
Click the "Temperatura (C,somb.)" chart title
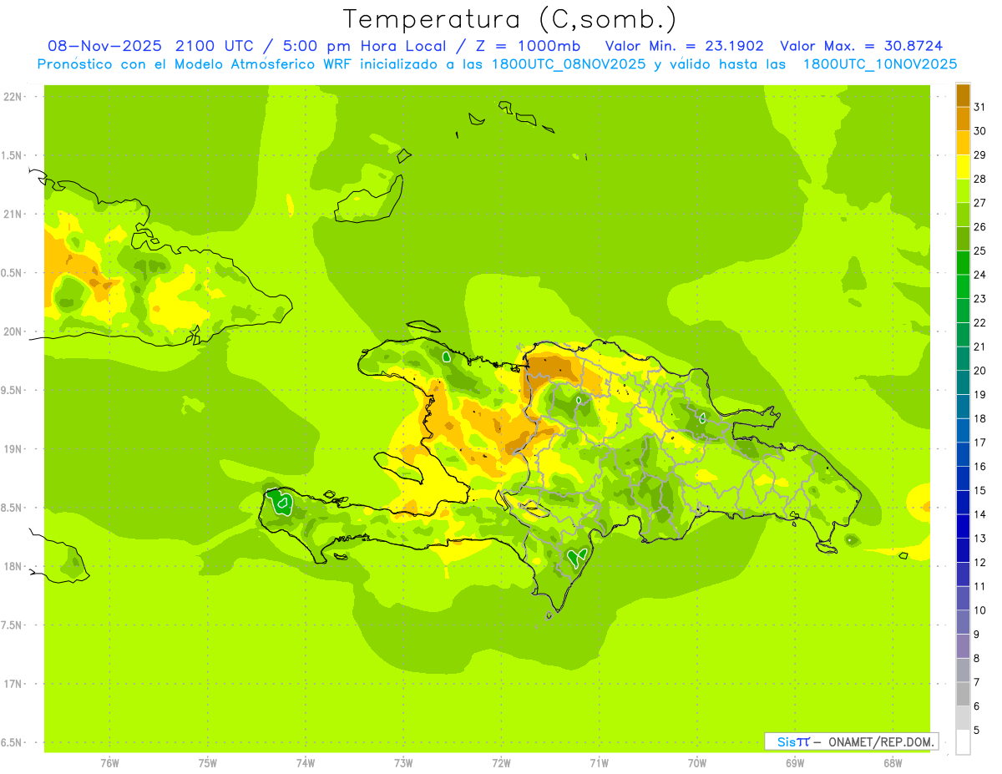click(509, 20)
